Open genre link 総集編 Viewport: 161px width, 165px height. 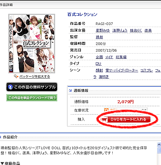pyautogui.click(x=121, y=57)
